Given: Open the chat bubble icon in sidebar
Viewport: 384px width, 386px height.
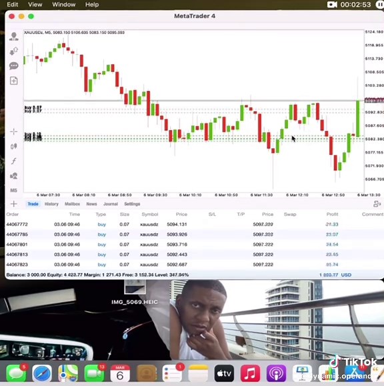Looking at the screenshot, I should tap(14, 65).
